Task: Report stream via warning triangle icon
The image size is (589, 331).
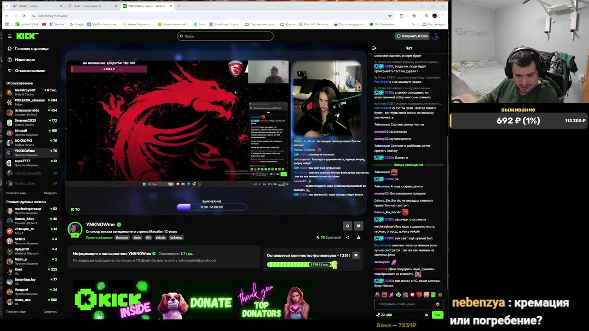Action: pyautogui.click(x=358, y=238)
